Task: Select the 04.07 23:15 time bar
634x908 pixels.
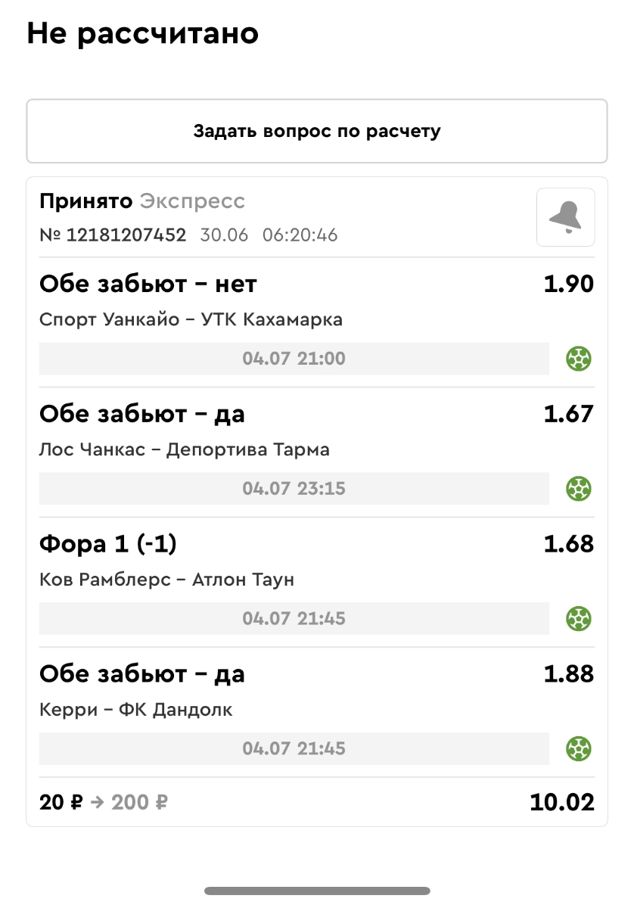Action: [294, 489]
